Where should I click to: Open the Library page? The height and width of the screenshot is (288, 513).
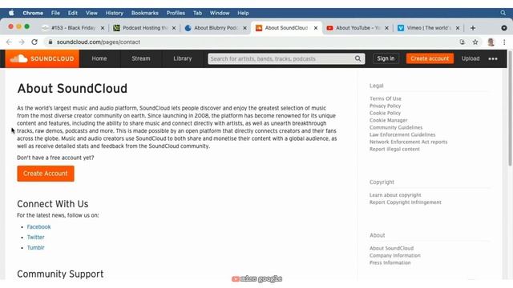tap(182, 58)
